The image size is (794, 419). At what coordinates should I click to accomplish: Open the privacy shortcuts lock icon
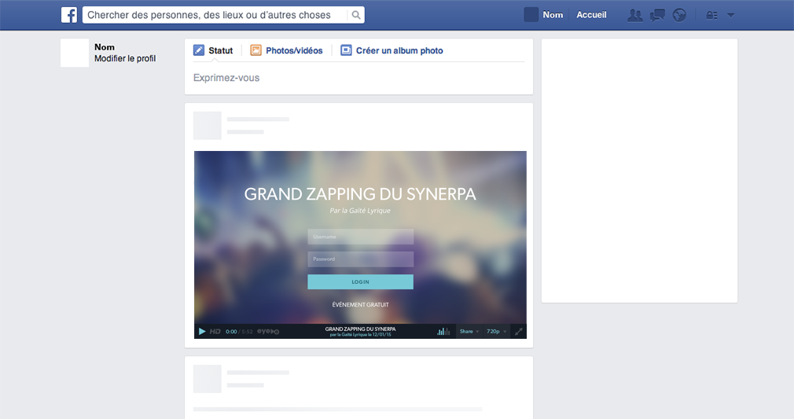point(712,15)
